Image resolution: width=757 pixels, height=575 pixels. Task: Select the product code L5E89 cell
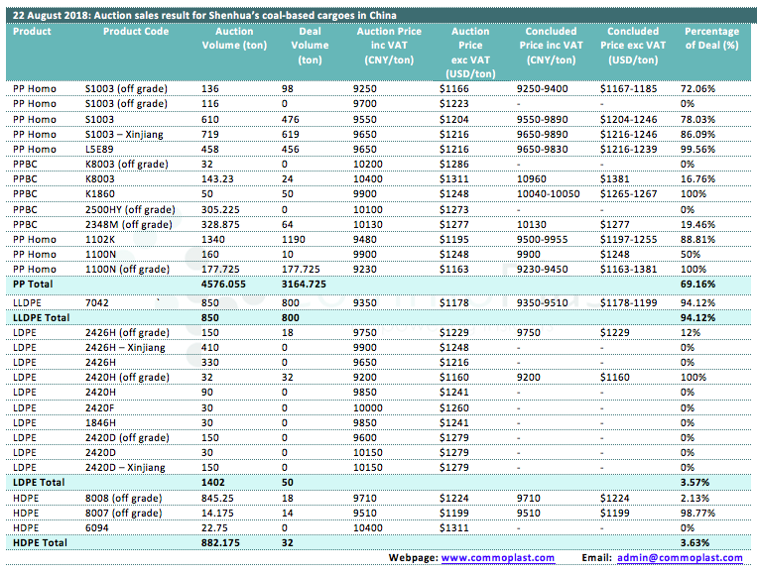click(101, 149)
